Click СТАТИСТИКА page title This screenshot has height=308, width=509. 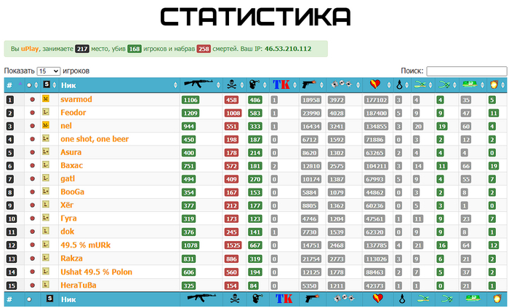point(256,17)
